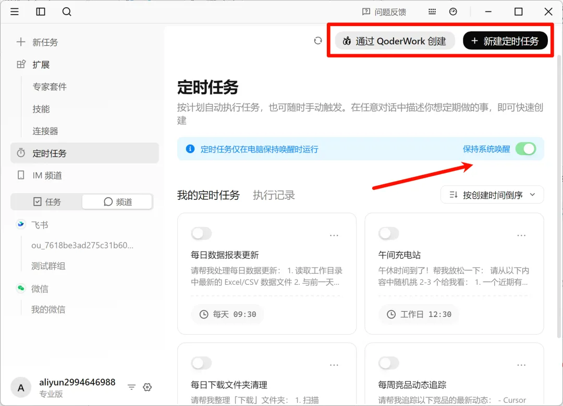The width and height of the screenshot is (563, 406).
Task: Switch to 我的定时任务 tab
Action: point(208,195)
